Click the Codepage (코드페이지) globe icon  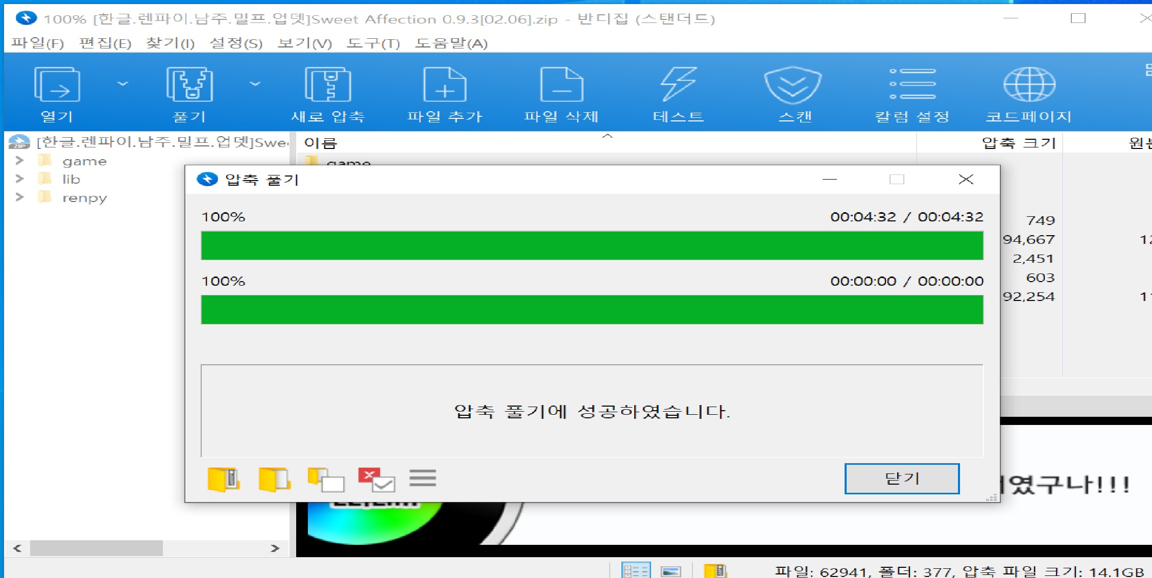pos(1029,85)
